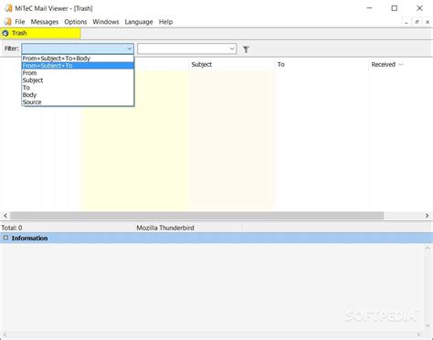Viewport: 433px width, 340px height.
Task: Choose From in the filter list
Action: 78,73
